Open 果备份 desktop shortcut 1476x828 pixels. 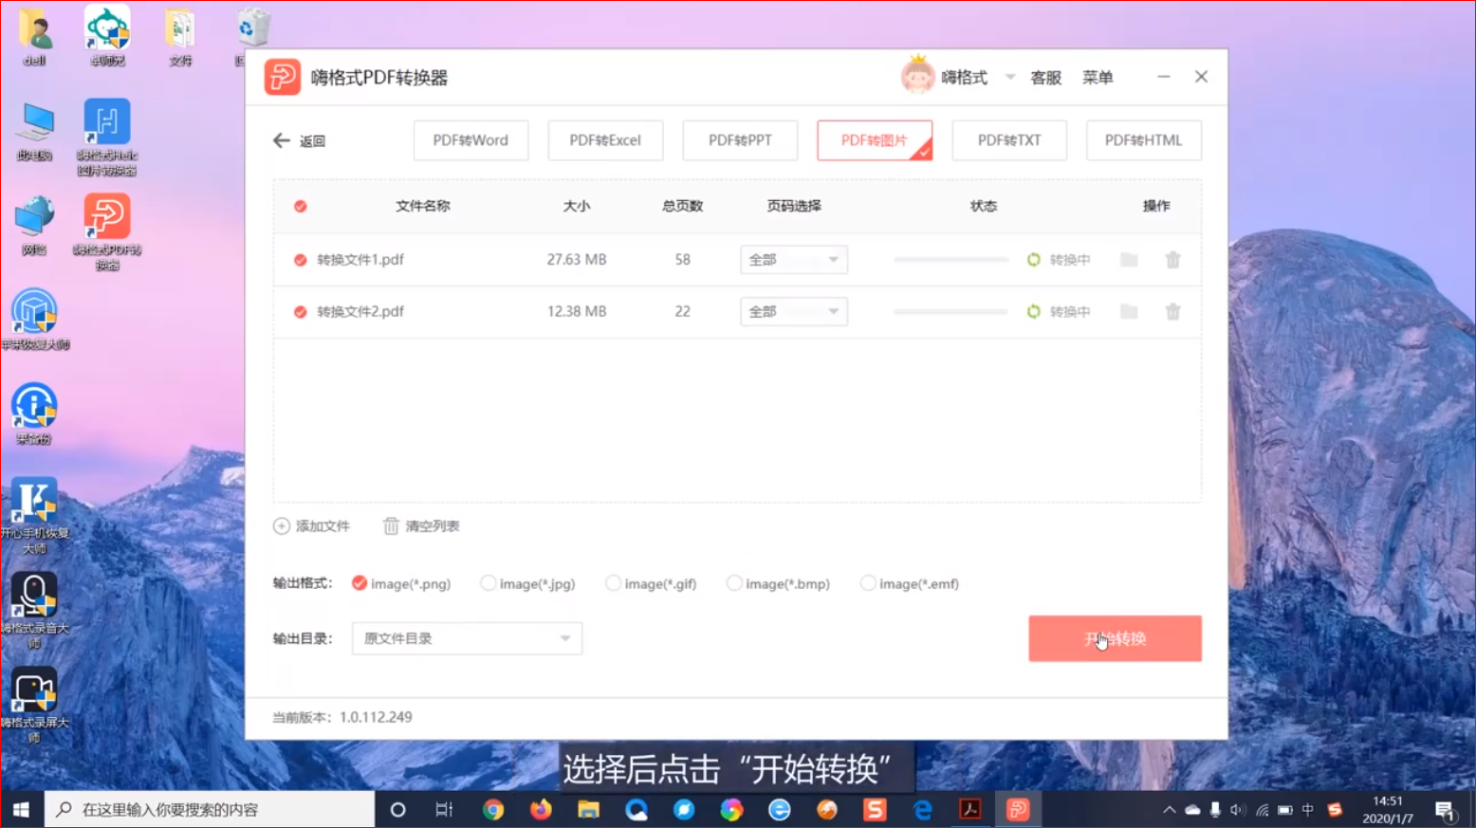point(34,414)
